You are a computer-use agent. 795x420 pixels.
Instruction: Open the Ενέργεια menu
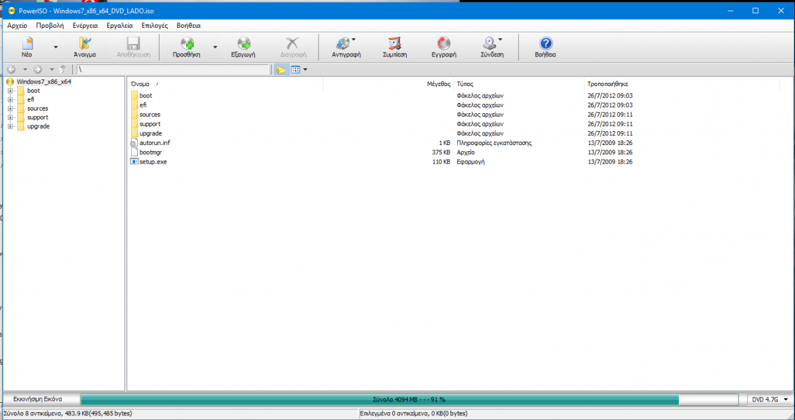pyautogui.click(x=83, y=25)
